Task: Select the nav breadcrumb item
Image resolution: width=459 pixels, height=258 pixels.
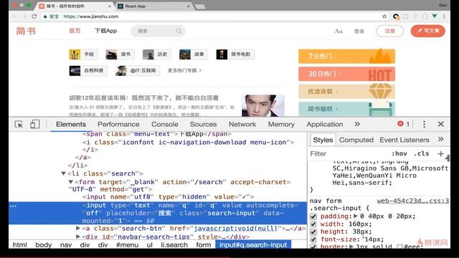Action: (x=66, y=245)
